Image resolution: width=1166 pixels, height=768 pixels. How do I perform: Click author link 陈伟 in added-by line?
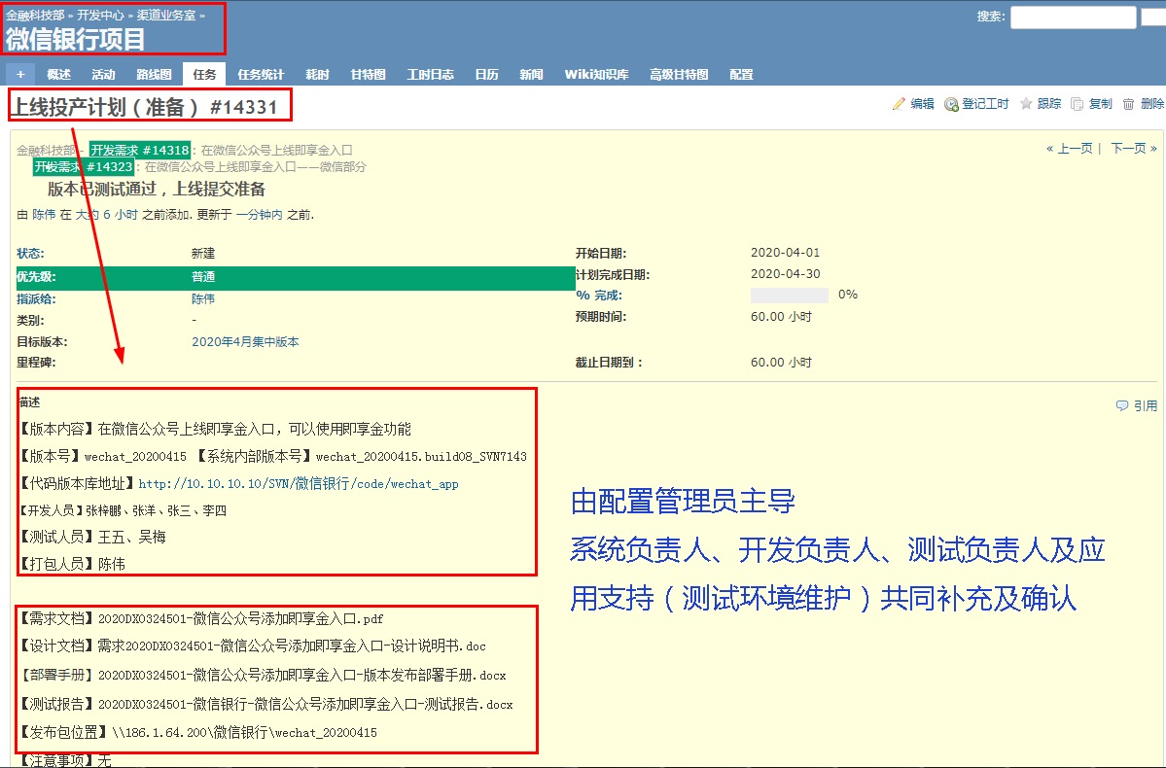click(44, 215)
